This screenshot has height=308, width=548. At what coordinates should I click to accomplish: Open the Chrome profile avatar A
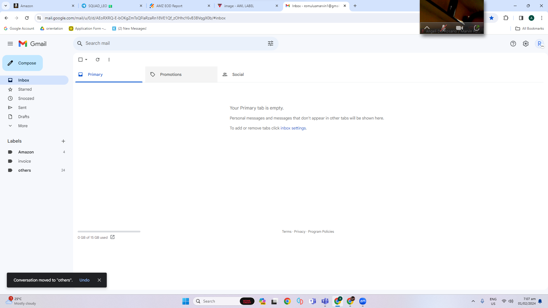(x=531, y=18)
